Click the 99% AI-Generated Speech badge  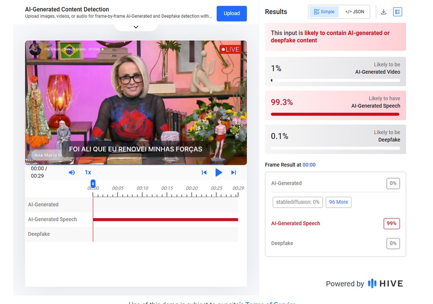tap(391, 223)
